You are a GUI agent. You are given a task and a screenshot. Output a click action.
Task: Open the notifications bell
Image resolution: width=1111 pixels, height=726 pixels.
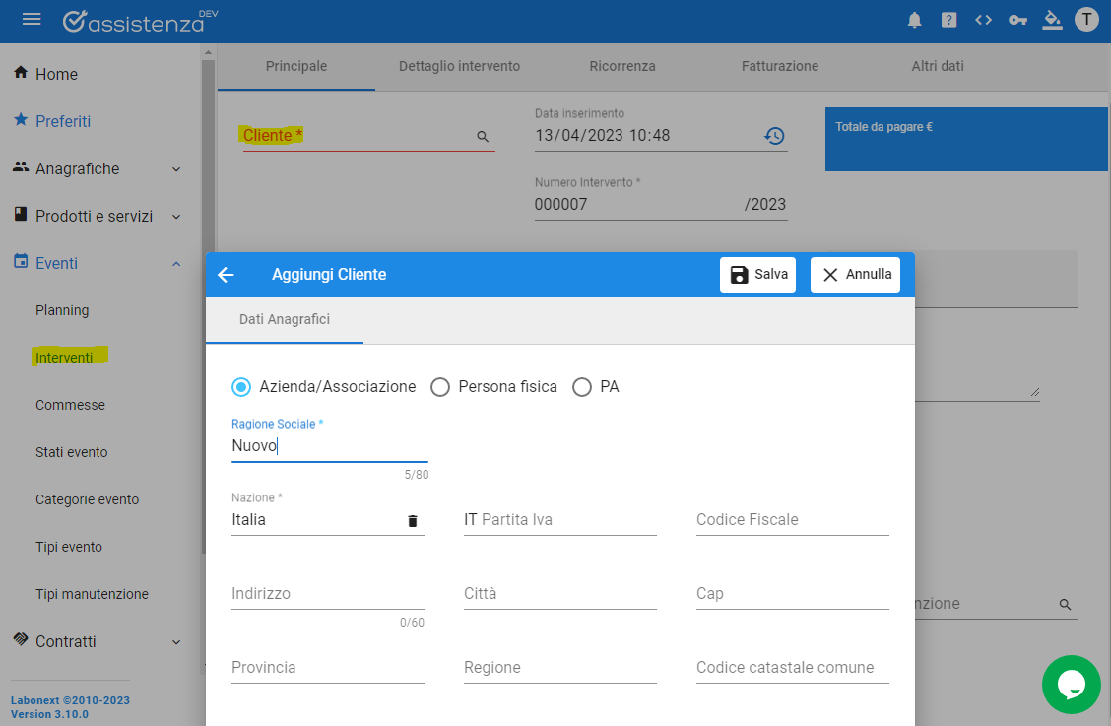915,20
